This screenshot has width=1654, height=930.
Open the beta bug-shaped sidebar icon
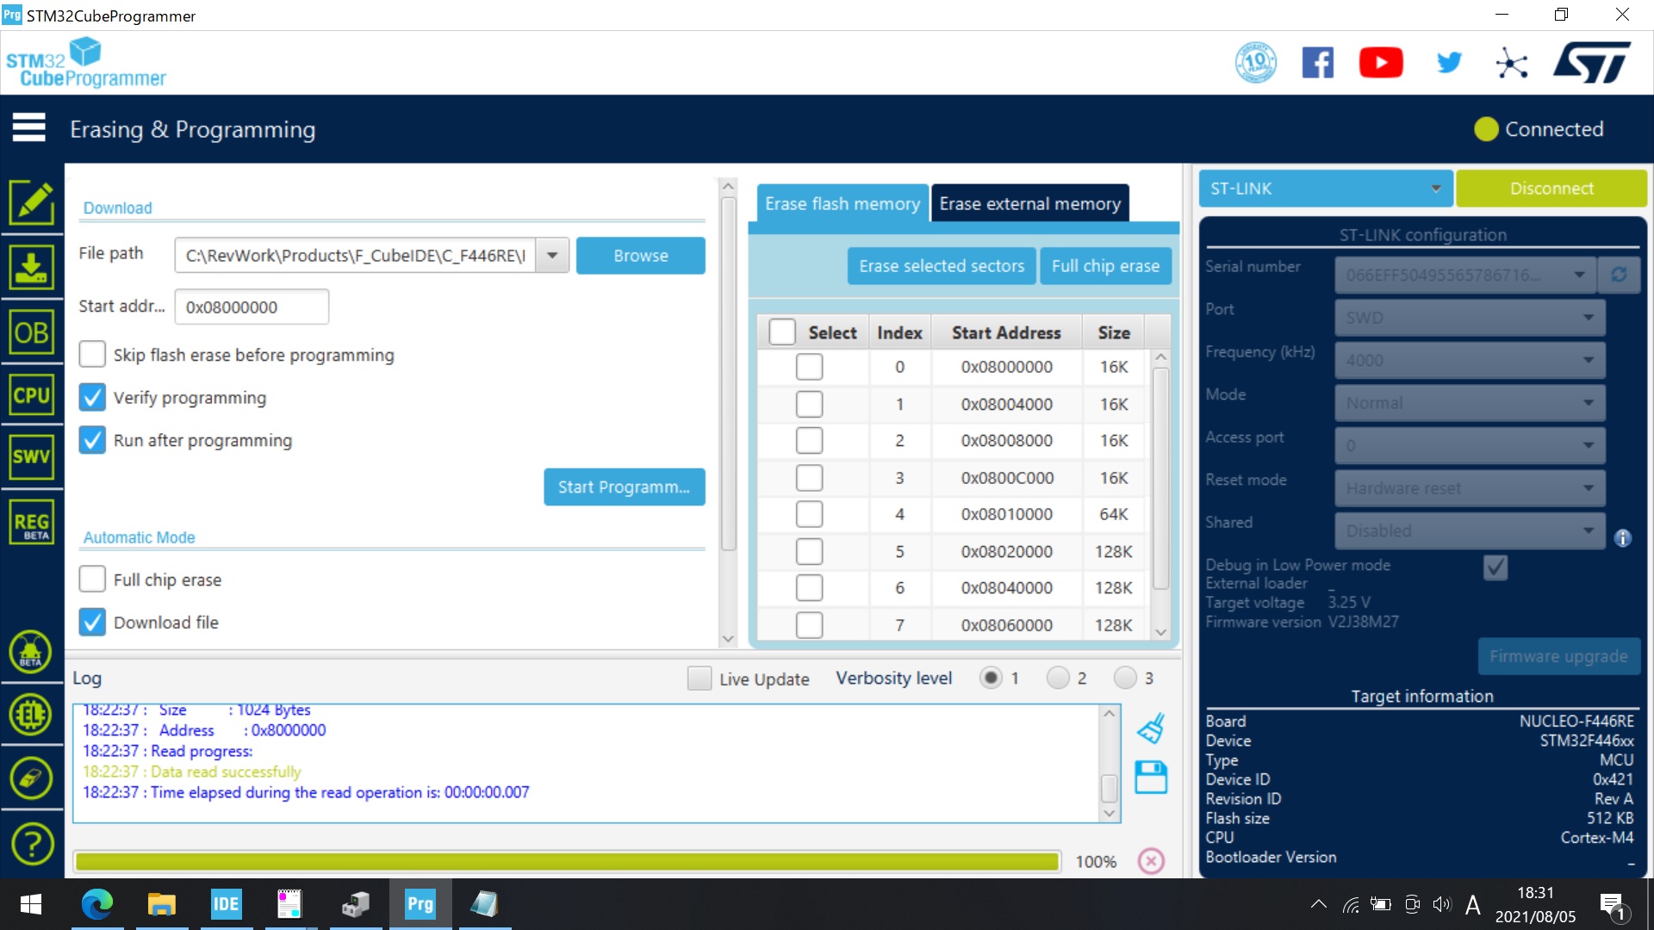31,652
